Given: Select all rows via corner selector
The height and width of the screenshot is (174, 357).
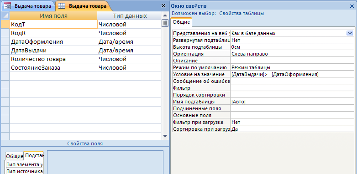Looking at the screenshot, I should [x=5, y=15].
